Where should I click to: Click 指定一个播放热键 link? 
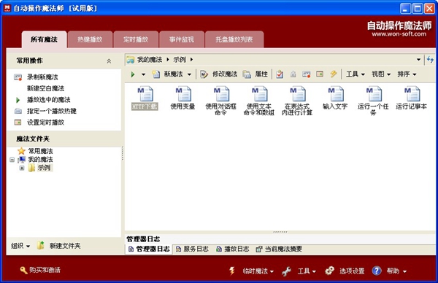[52, 111]
